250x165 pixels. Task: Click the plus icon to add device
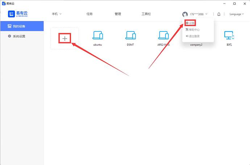[x=65, y=38]
